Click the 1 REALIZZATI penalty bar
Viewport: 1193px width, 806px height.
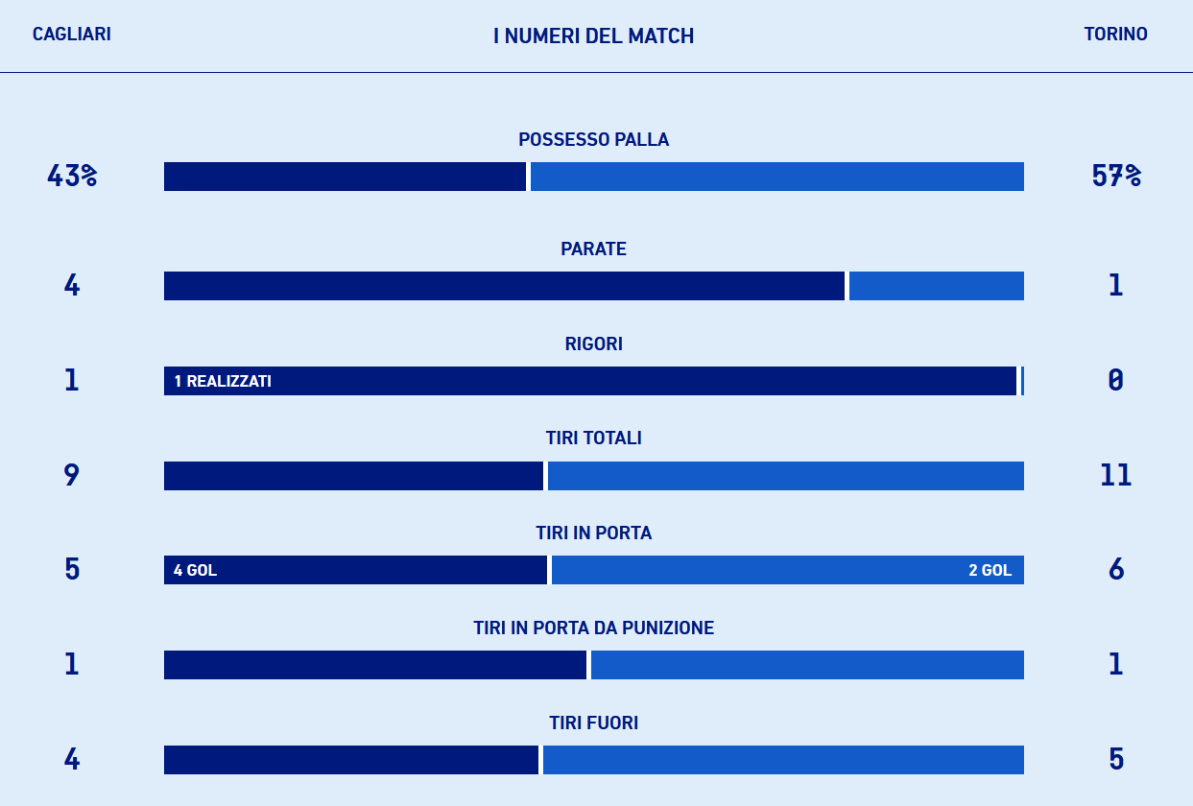pyautogui.click(x=589, y=381)
